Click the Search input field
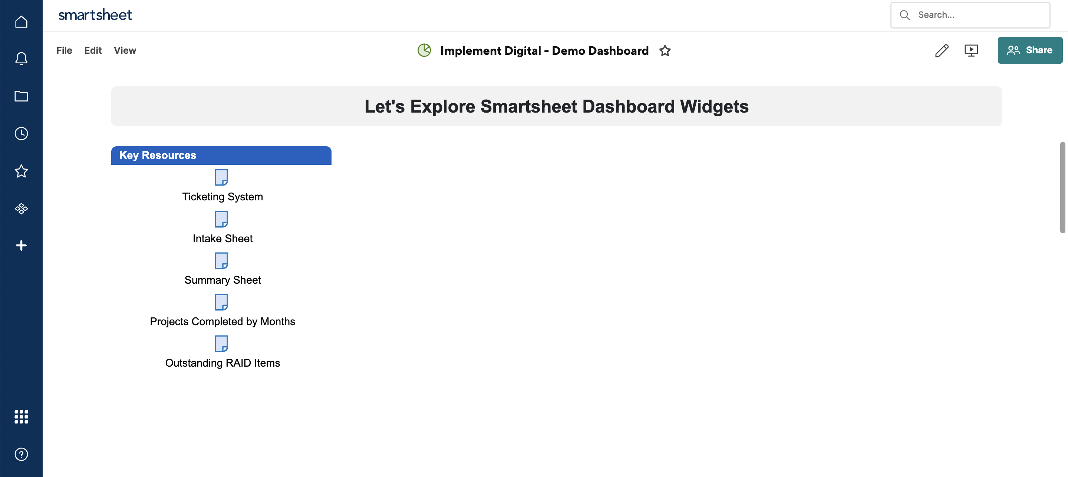Viewport: 1068px width, 477px height. [970, 15]
